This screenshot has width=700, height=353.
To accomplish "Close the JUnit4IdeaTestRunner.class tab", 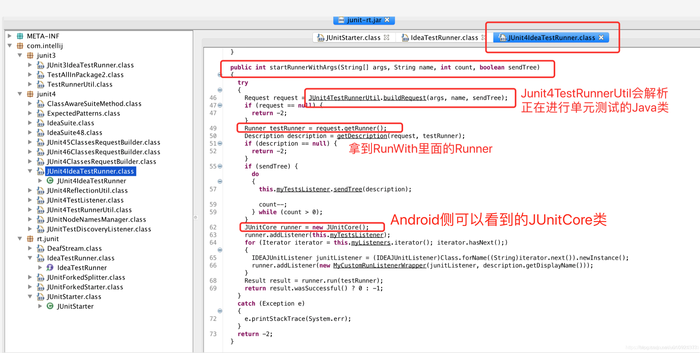I will (601, 37).
